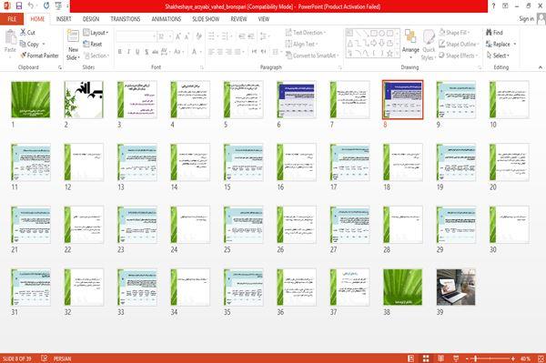Viewport: 546px width, 363px height.
Task: Open the Quick Styles gallery button
Action: (x=429, y=45)
